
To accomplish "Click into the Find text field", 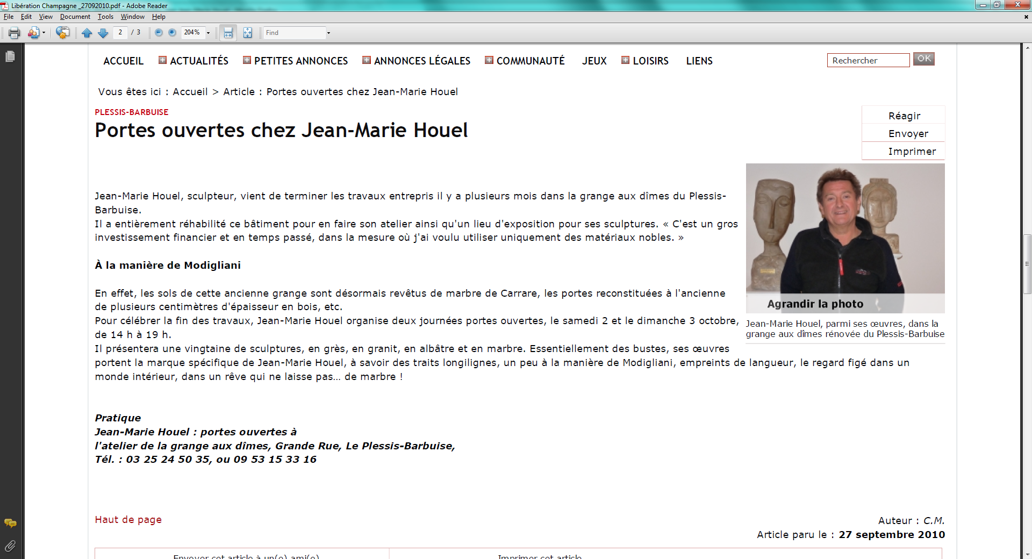I will [295, 33].
